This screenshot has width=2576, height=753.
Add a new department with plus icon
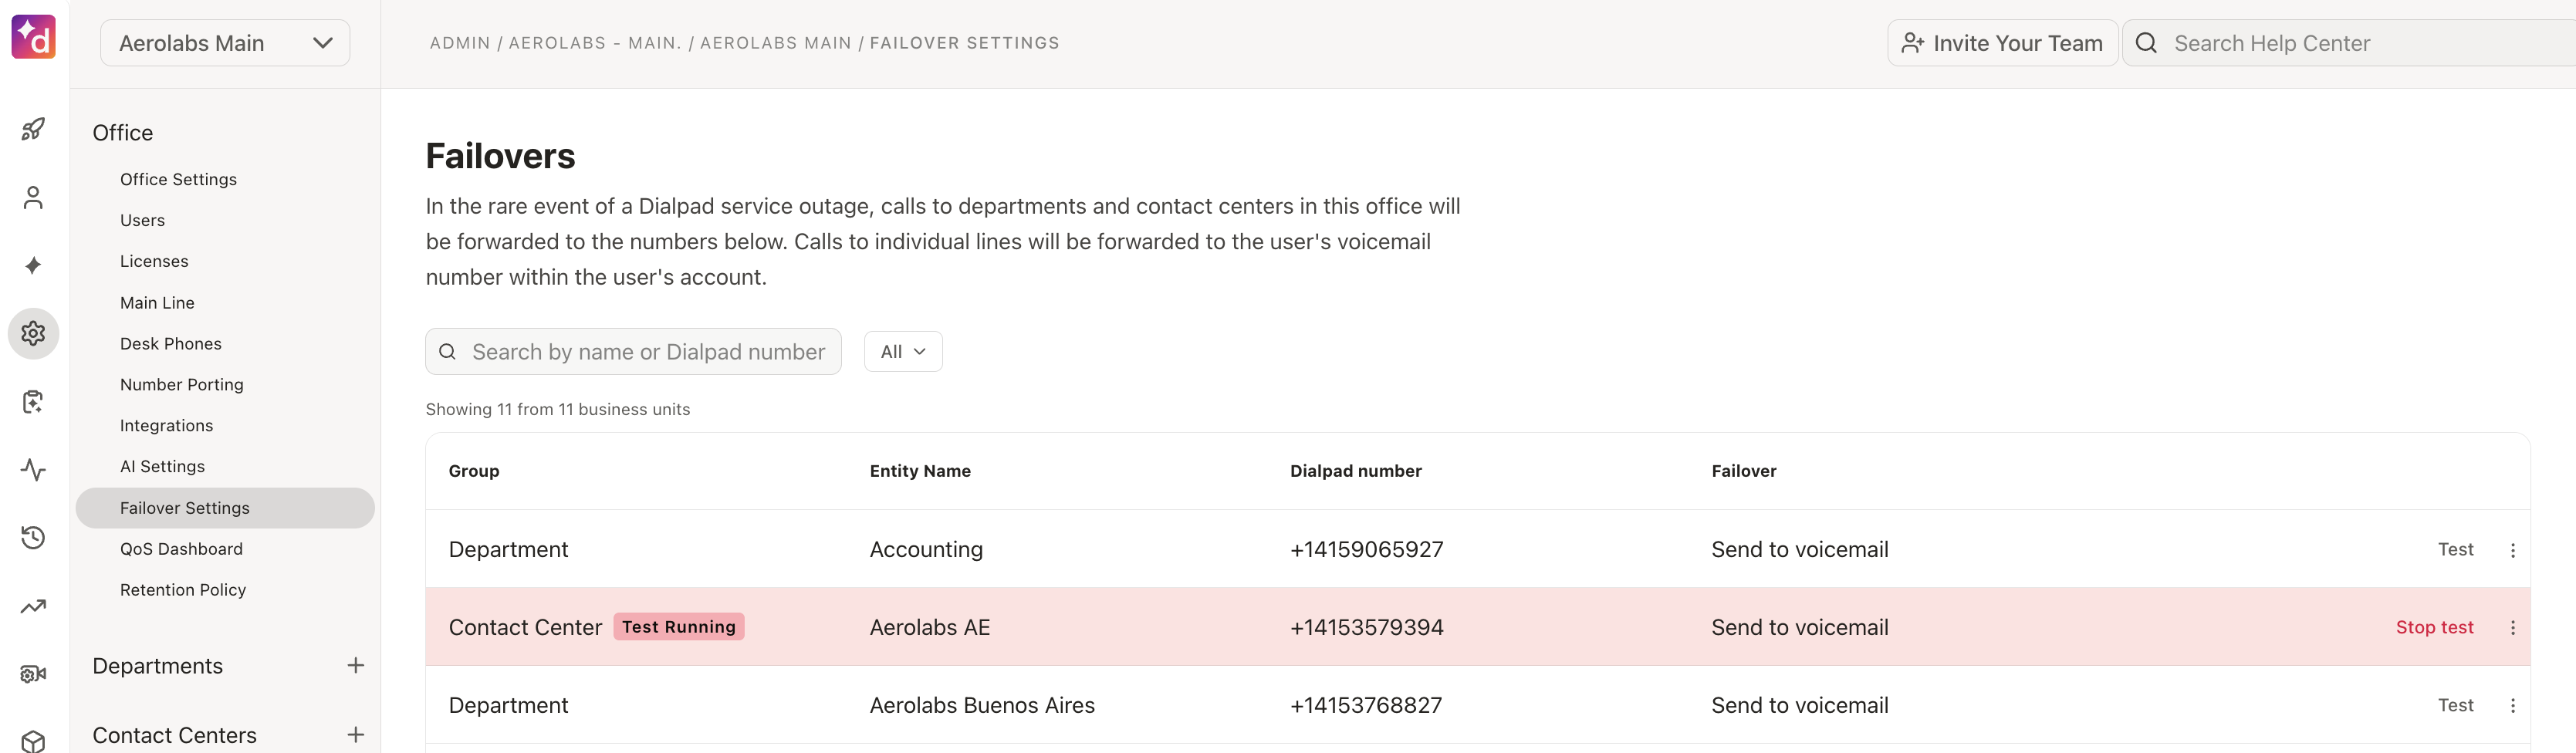(356, 665)
